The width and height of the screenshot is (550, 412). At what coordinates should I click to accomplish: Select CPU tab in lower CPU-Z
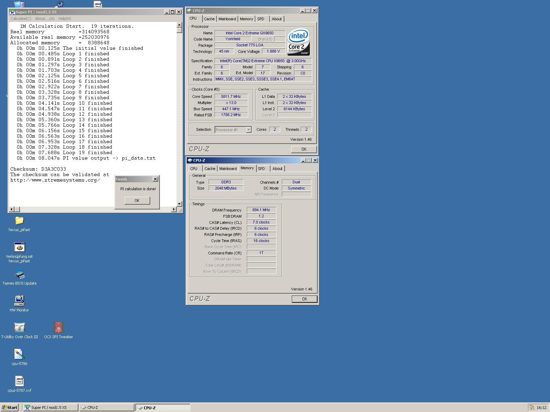coord(194,169)
